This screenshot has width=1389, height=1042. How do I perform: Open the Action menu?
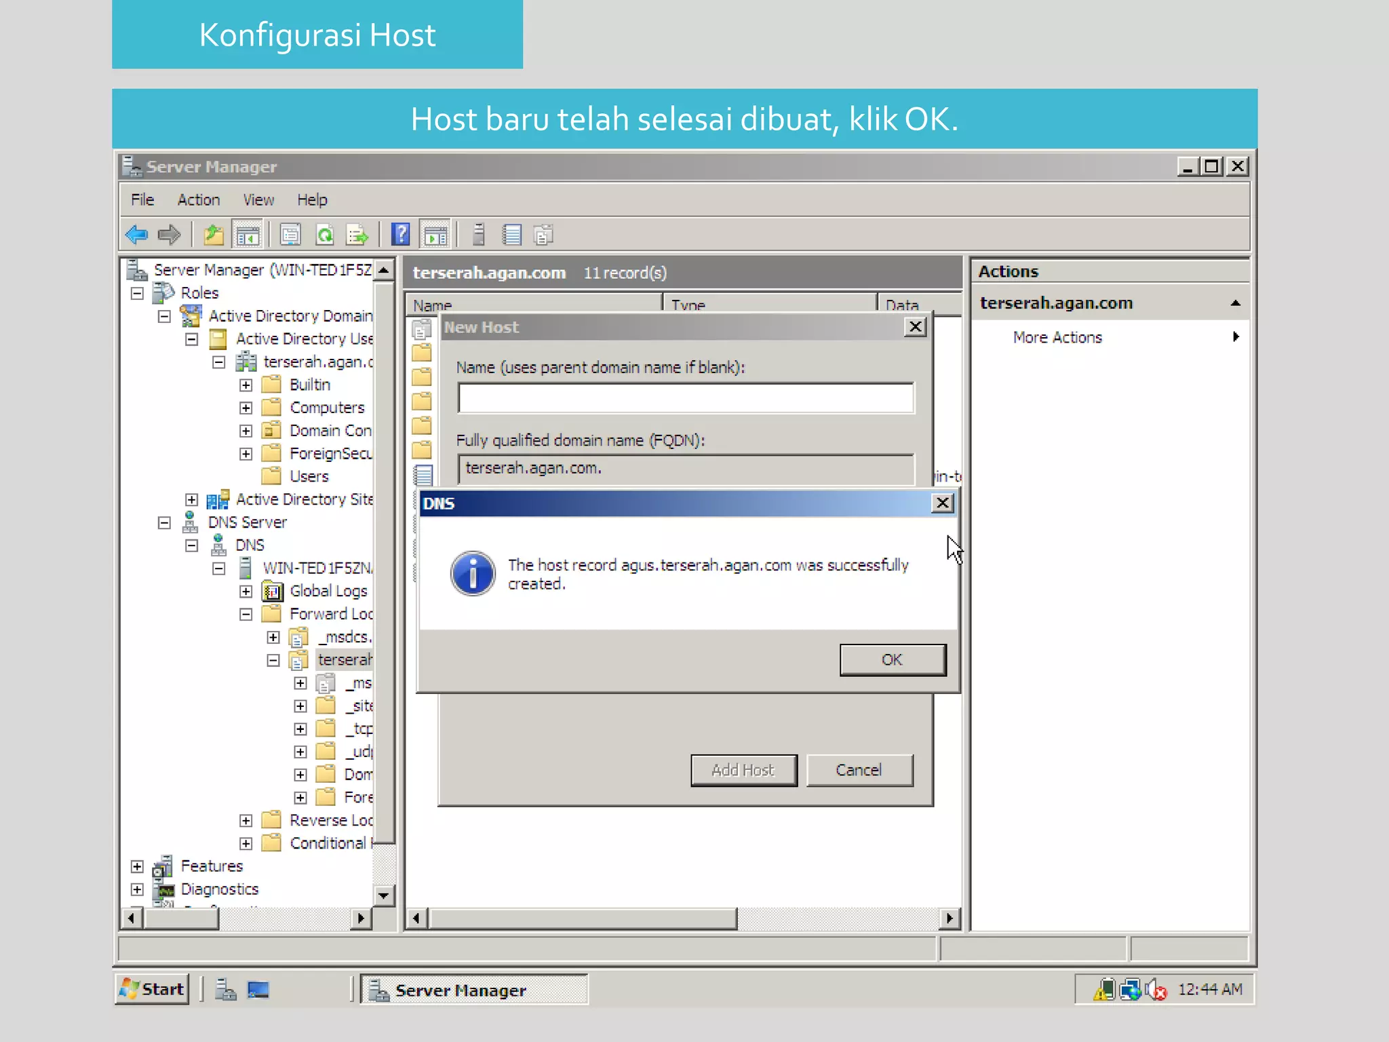point(198,200)
